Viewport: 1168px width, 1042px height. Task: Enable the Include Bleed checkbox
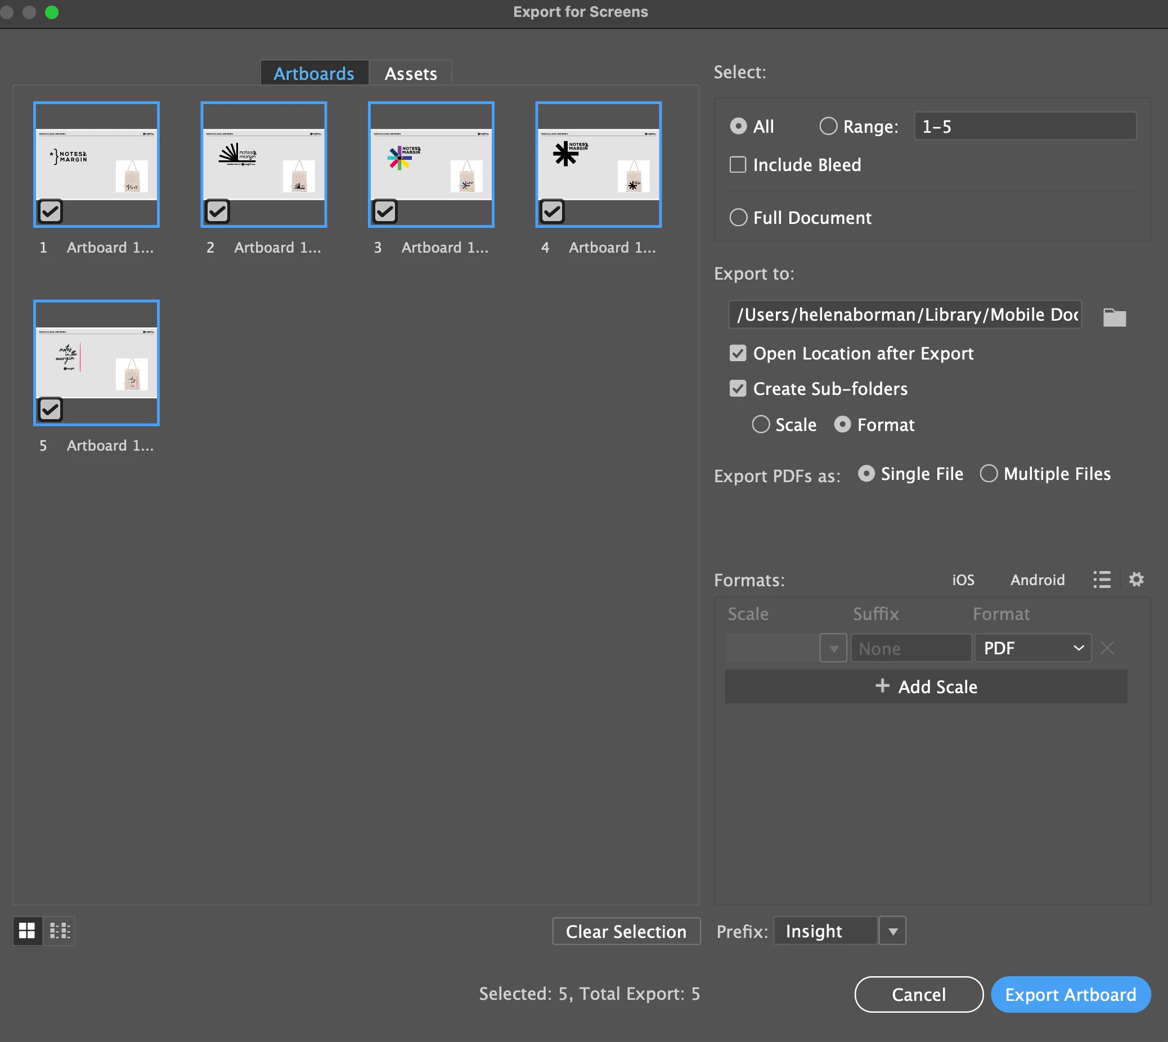tap(738, 165)
